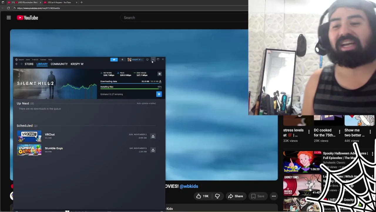376x212 pixels.
Task: Open the Steam COMMUNITY tab
Action: (x=59, y=64)
